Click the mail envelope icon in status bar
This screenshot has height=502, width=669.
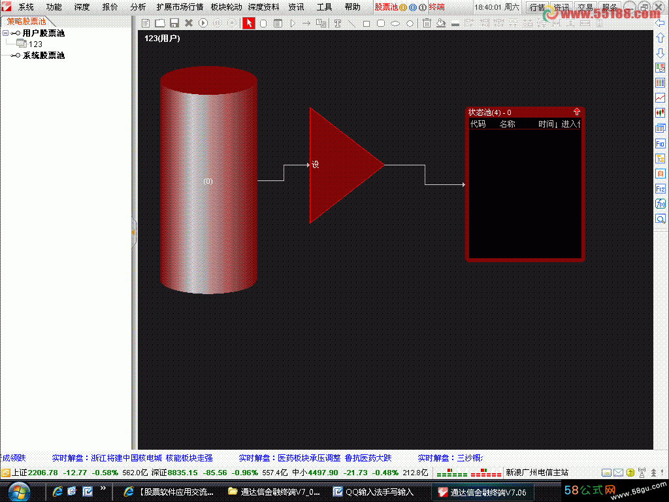[618, 473]
